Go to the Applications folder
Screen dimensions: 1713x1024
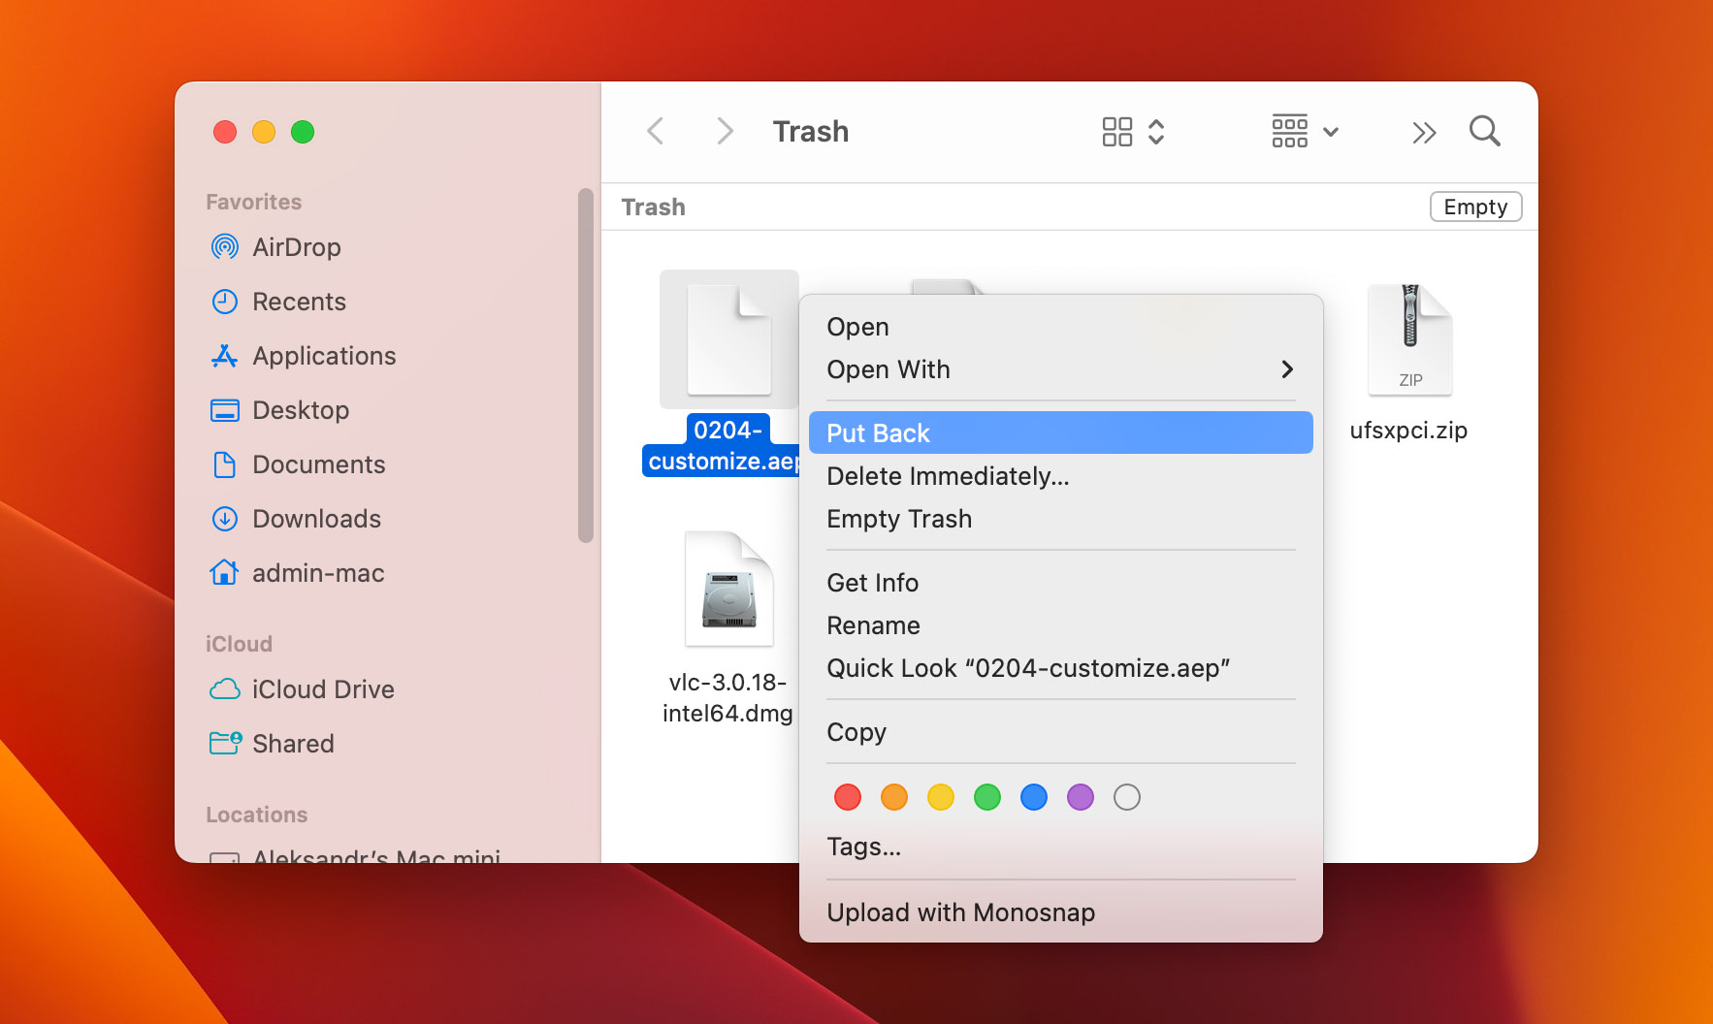(x=323, y=356)
